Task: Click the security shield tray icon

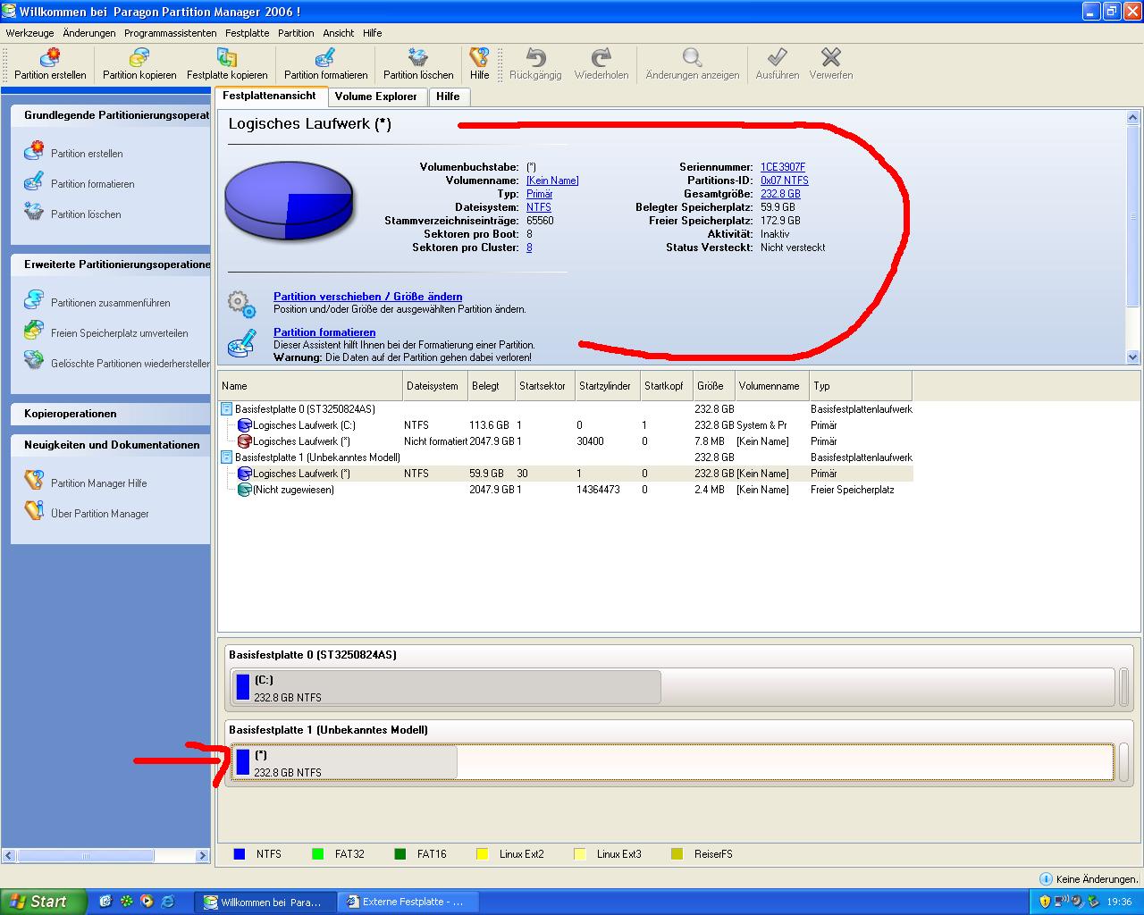Action: (x=1045, y=902)
